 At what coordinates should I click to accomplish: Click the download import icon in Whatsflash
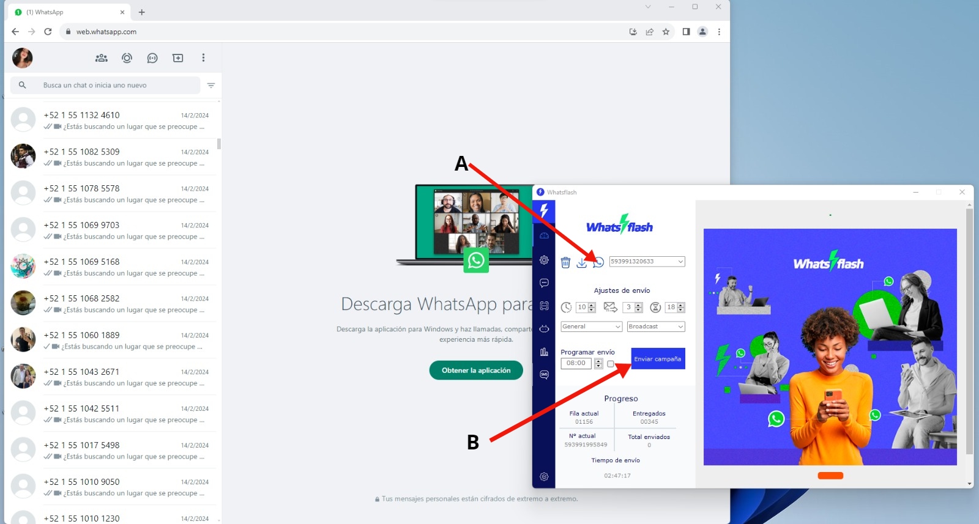click(581, 262)
